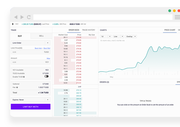
Task: Open the Line chart type dropdown
Action: [118, 36]
